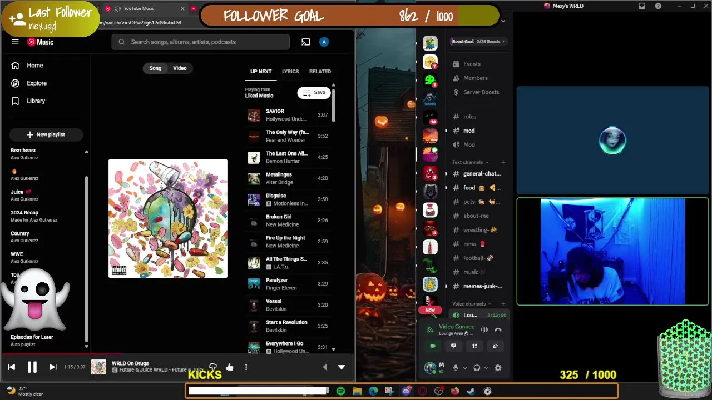This screenshot has width=712, height=400.
Task: Focus the search songs and albums field
Action: (200, 42)
